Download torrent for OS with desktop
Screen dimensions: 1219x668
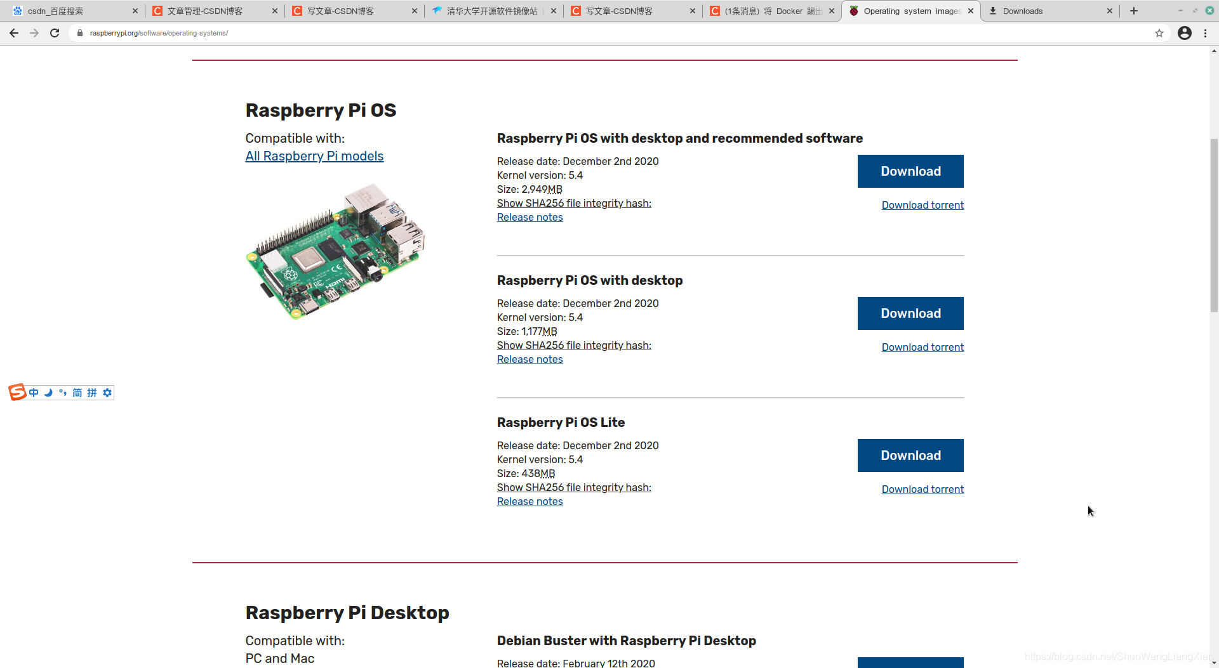point(923,347)
